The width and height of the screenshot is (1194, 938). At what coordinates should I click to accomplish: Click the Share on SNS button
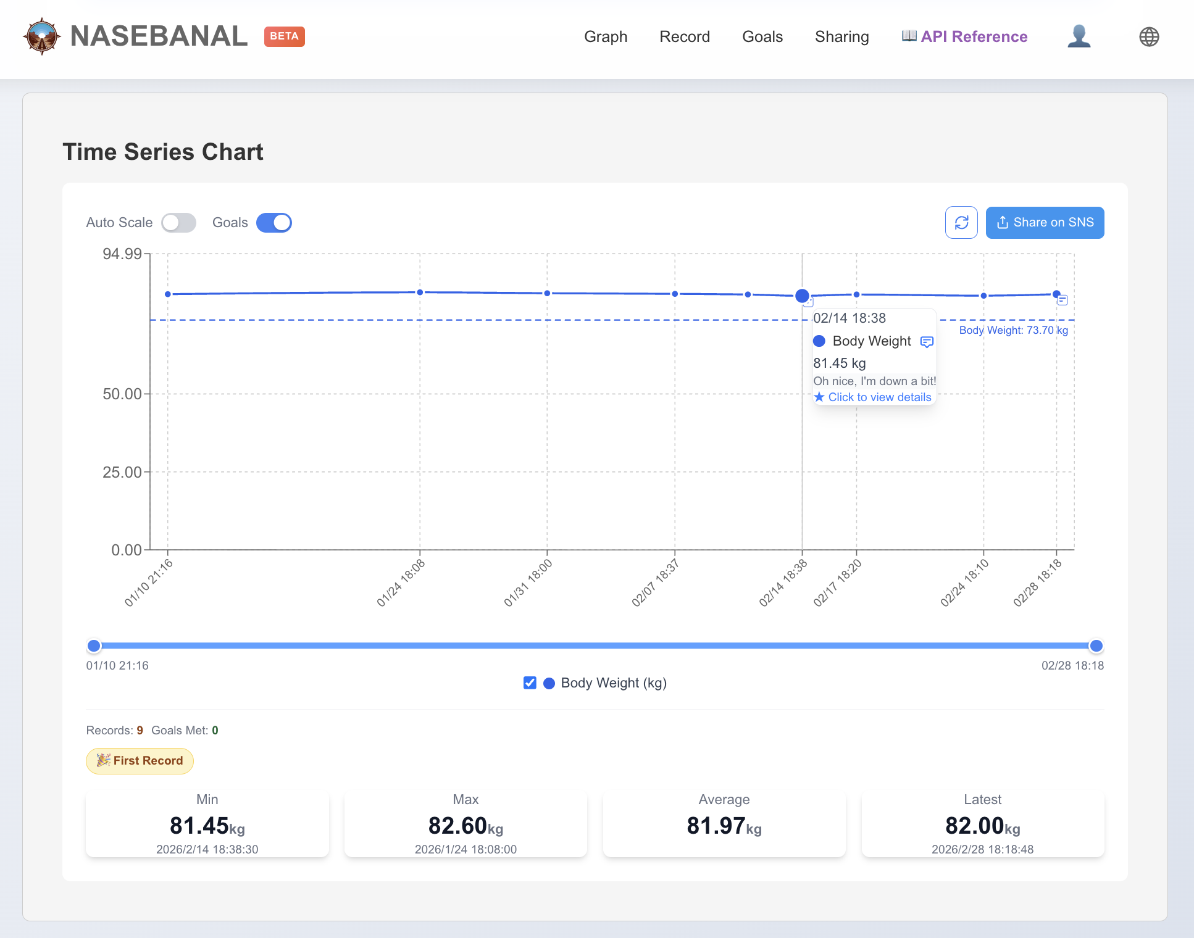1045,223
